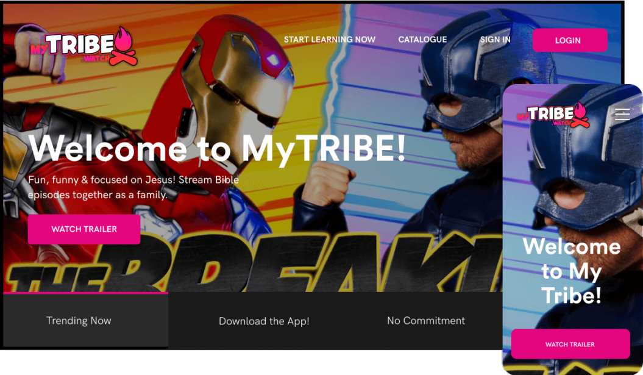This screenshot has width=643, height=375.
Task: Click the MyTribe logo in the mobile view
Action: [553, 115]
